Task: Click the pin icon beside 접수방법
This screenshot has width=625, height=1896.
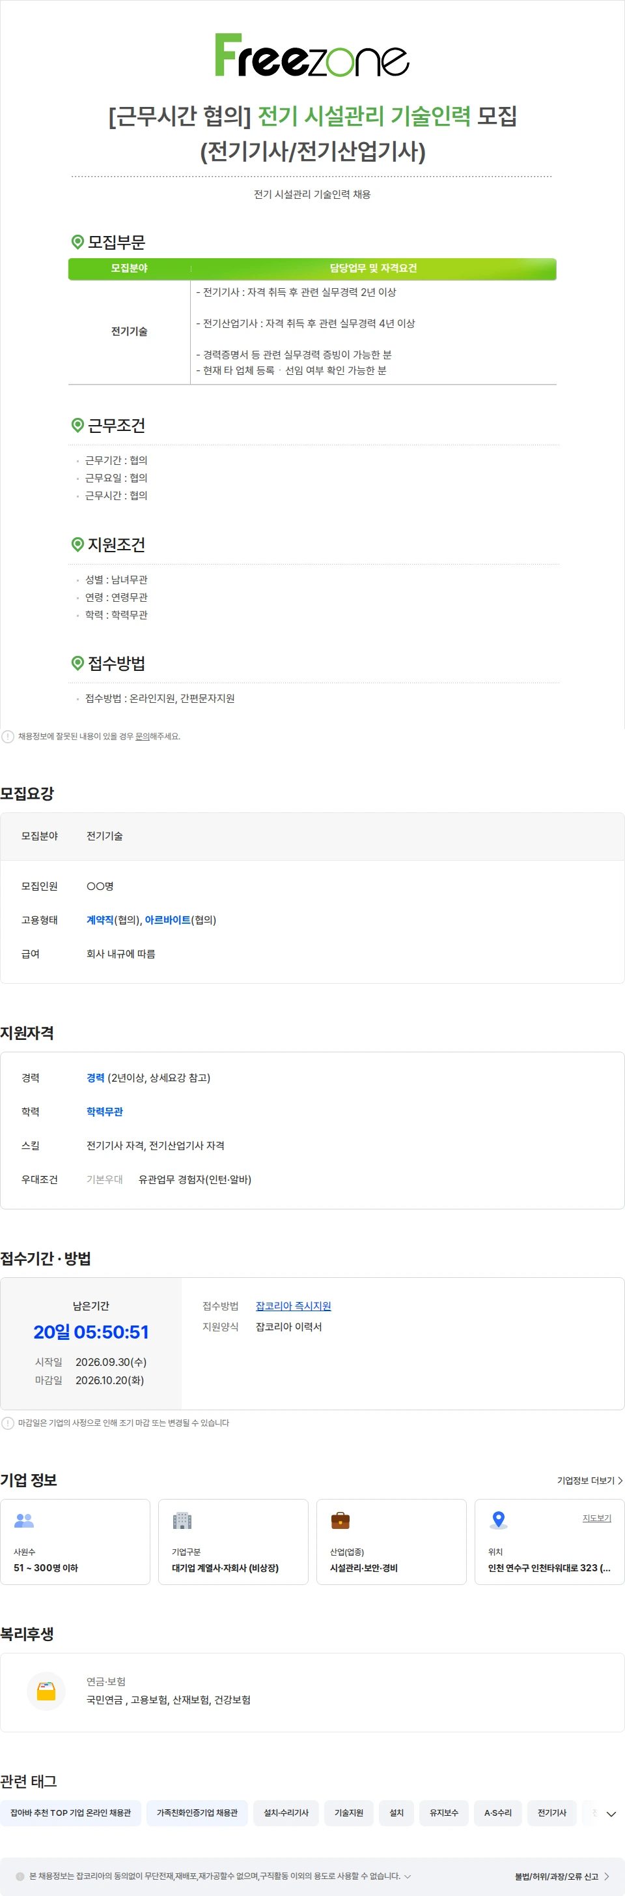Action: (x=77, y=662)
